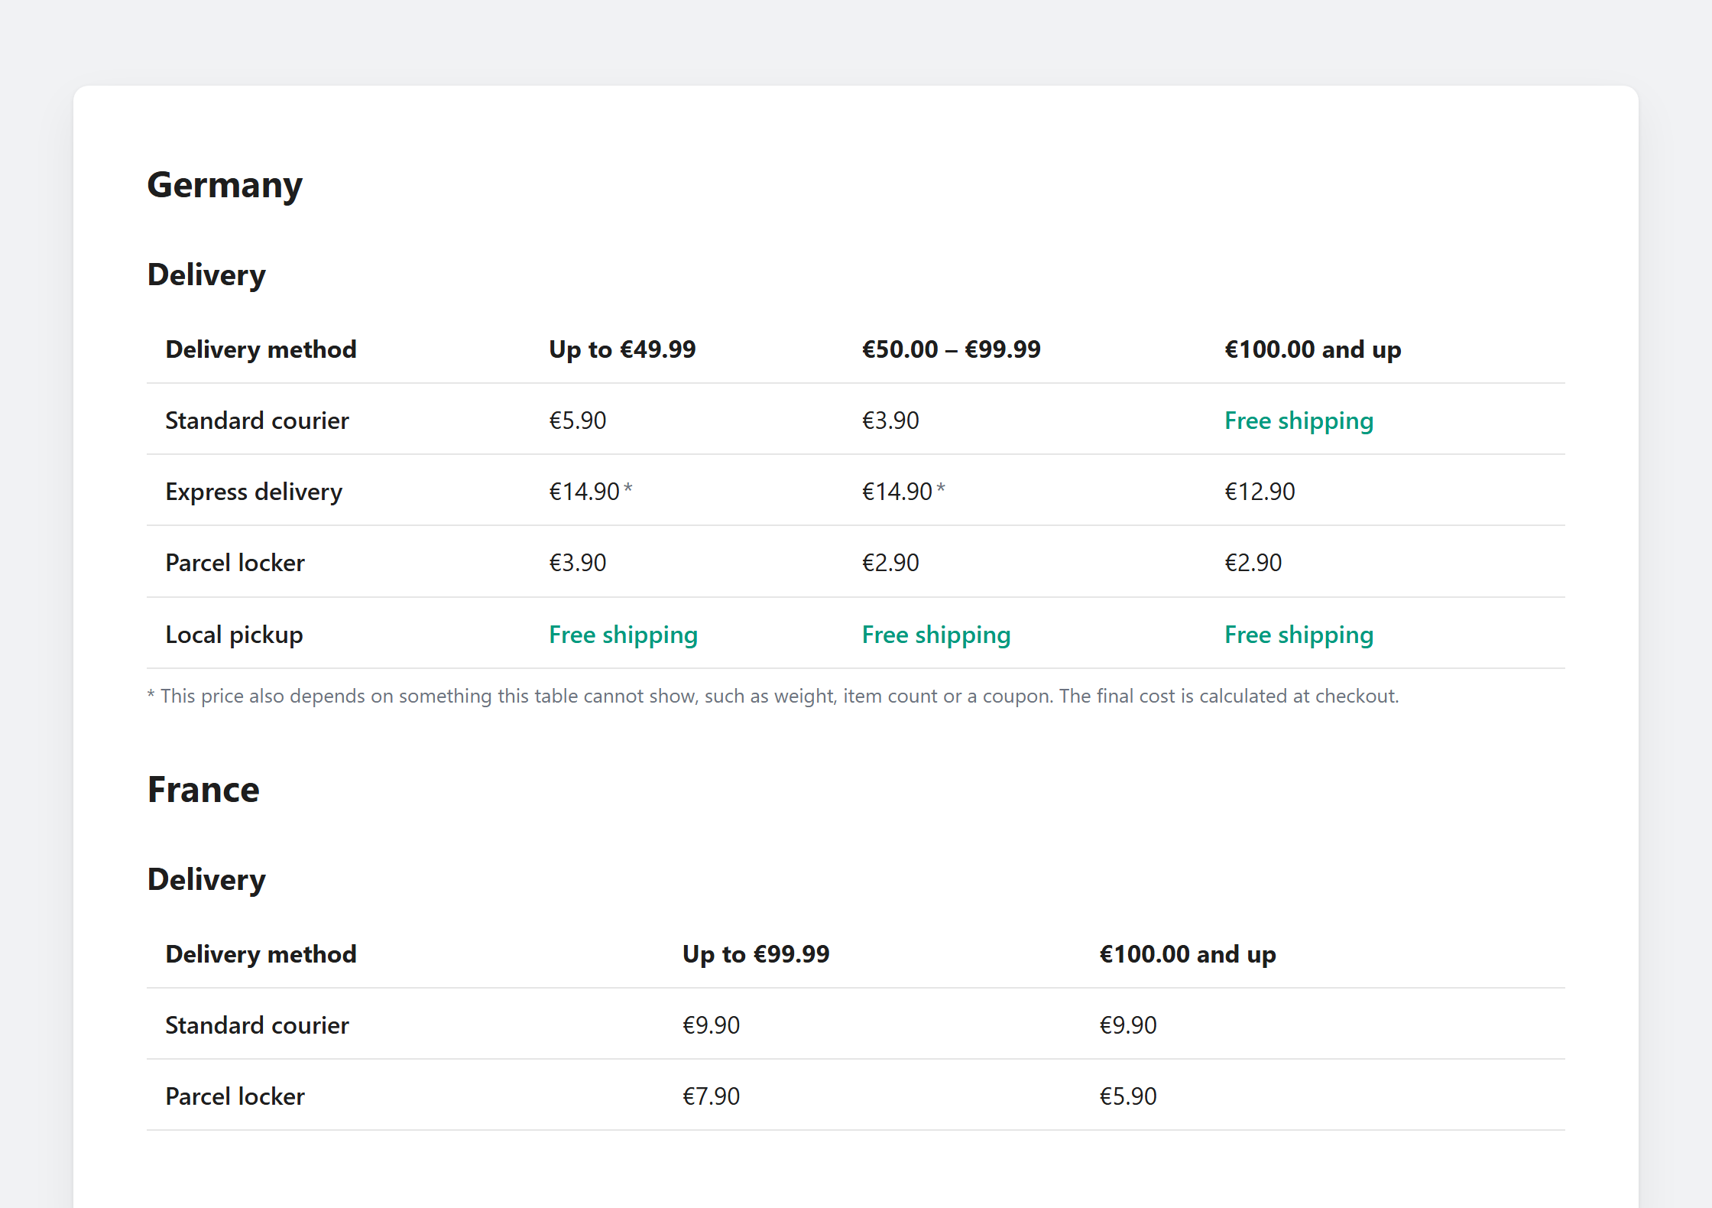This screenshot has height=1208, width=1712.
Task: Click Express €14.90* under €50.00 – €99.99
Action: pos(904,492)
